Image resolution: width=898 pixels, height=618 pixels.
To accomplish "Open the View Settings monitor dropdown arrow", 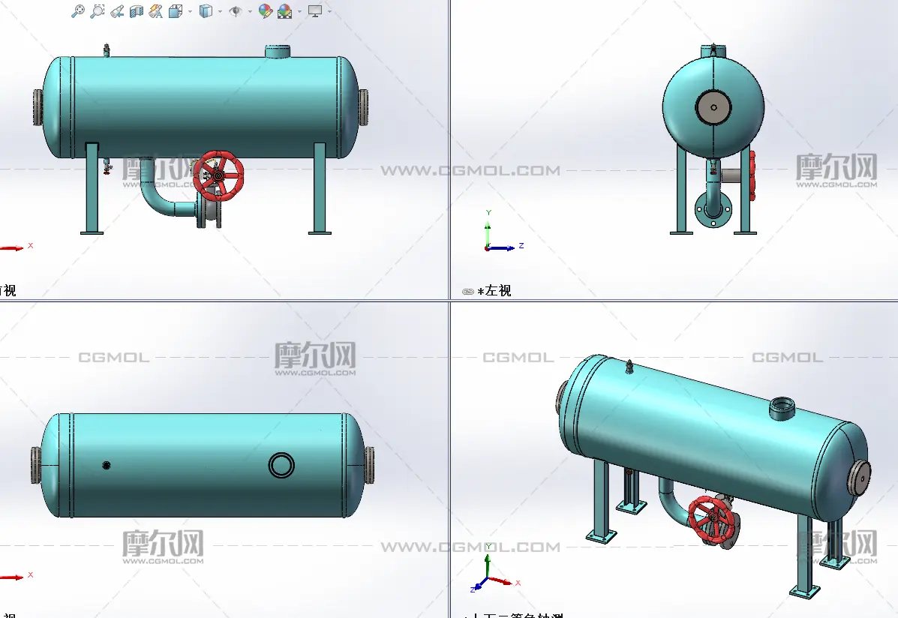I will [x=329, y=11].
